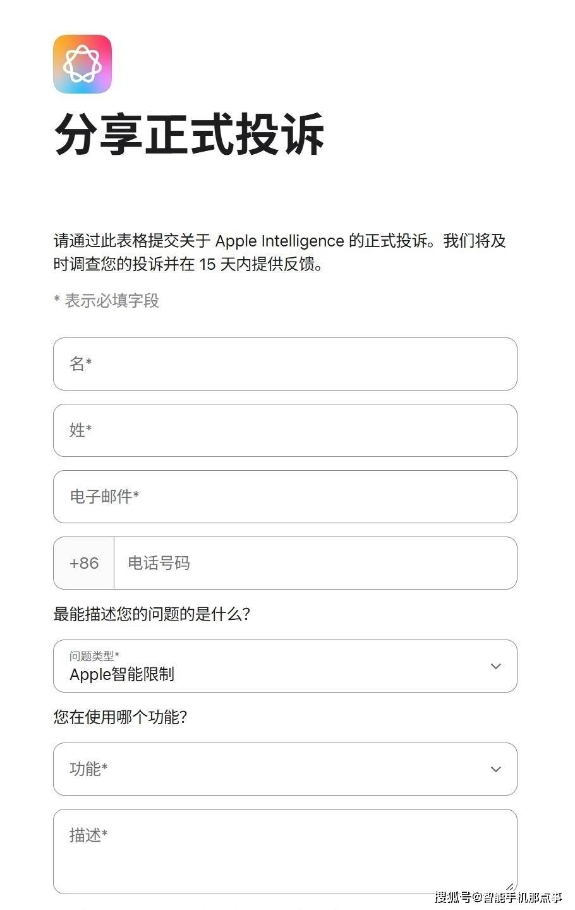
Task: Click into the 电子邮件 email field
Action: point(284,497)
